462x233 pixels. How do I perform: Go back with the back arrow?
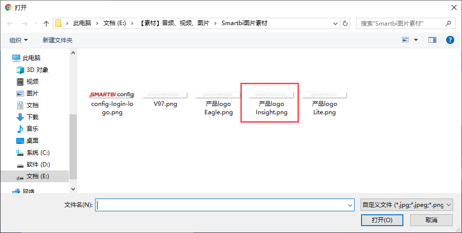10,24
